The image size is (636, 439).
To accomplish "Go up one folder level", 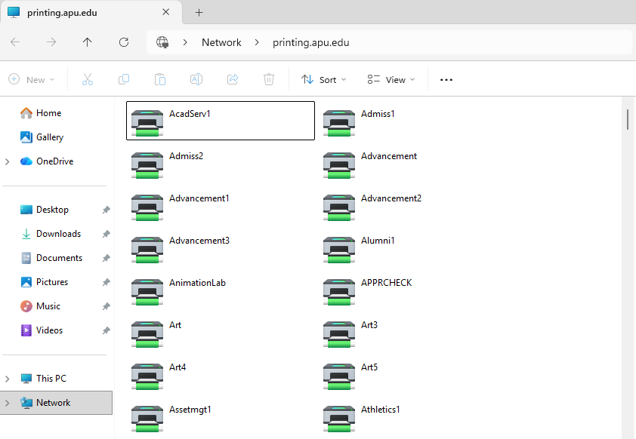I will click(x=87, y=42).
